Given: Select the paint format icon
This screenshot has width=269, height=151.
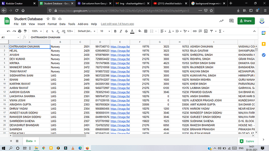Looking at the screenshot, I should click(x=25, y=31).
